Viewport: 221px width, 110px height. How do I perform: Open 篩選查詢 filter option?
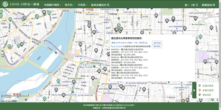pos(208,5)
